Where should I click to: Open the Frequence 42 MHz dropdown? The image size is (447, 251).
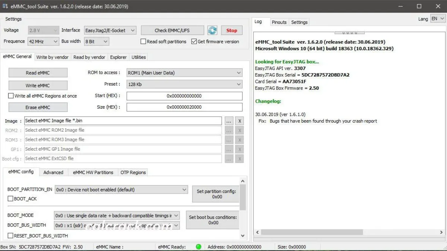click(44, 42)
